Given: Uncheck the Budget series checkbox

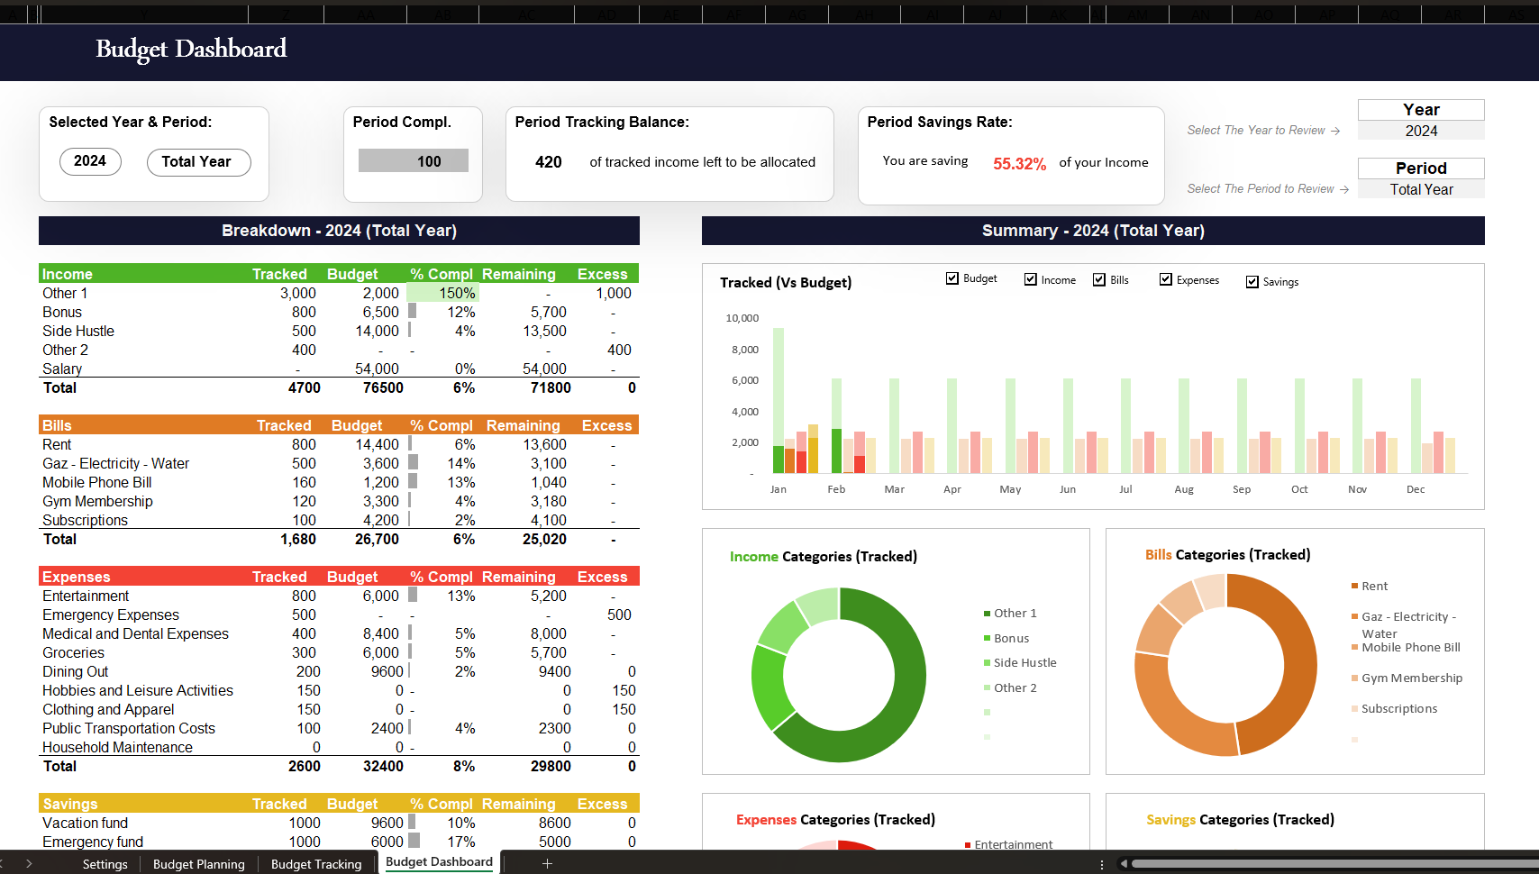Looking at the screenshot, I should click(952, 278).
